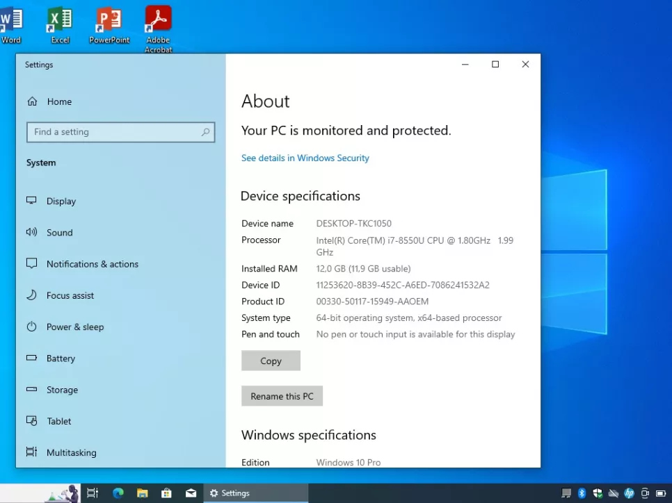This screenshot has height=503, width=672.
Task: Open the Mail app from the taskbar
Action: [x=191, y=493]
